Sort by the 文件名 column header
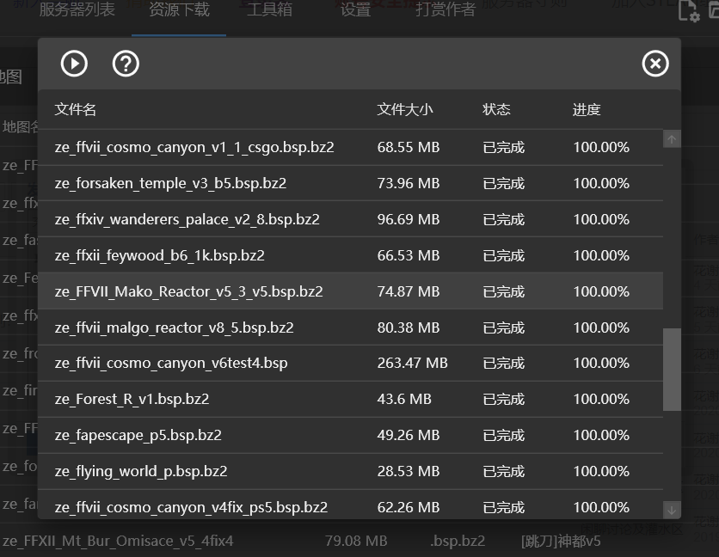 (75, 109)
